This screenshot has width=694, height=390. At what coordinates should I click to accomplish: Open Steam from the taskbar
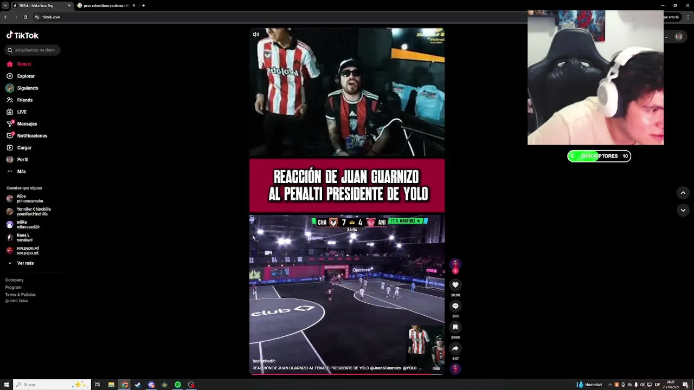click(x=138, y=385)
